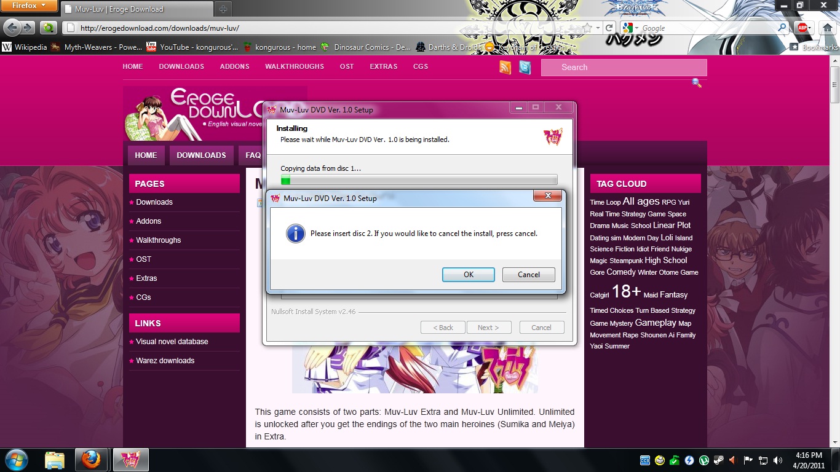Select the Muv-Luv | Eroge Download tab
840x472 pixels.
[x=137, y=9]
